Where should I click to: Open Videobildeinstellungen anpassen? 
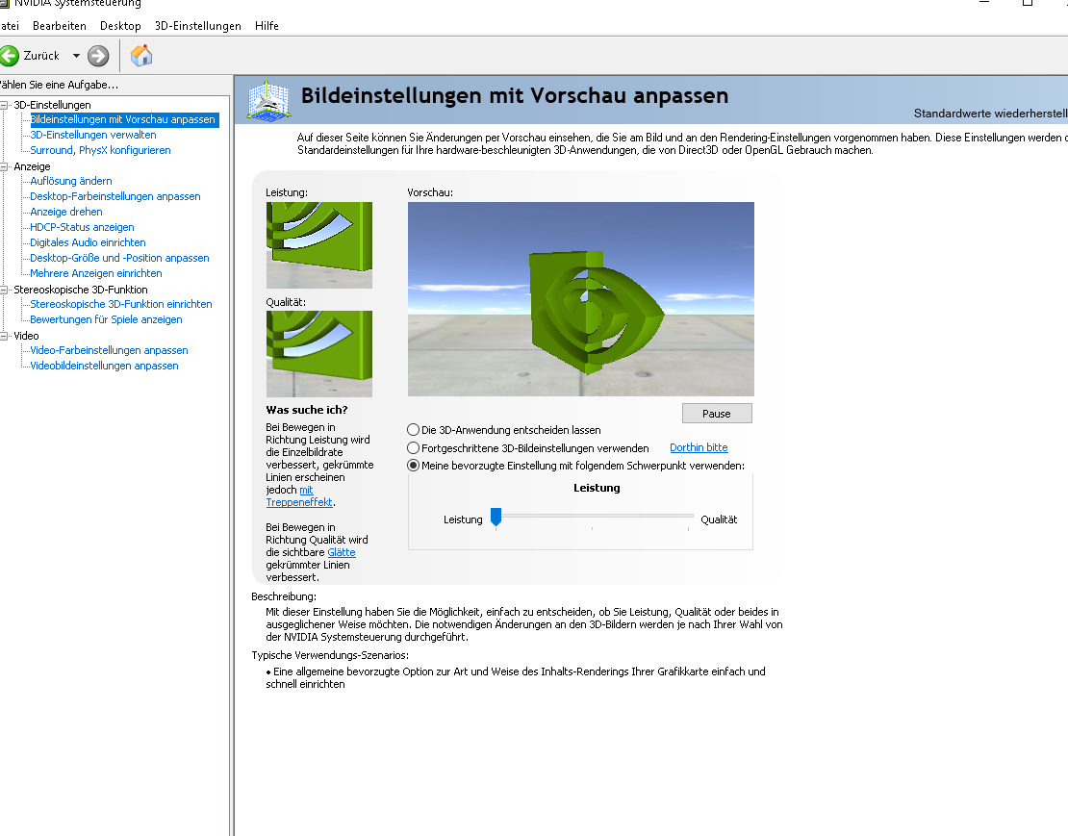tap(104, 367)
